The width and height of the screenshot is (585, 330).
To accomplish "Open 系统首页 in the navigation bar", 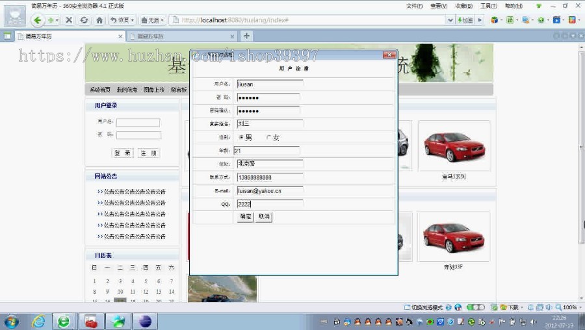I will 100,90.
